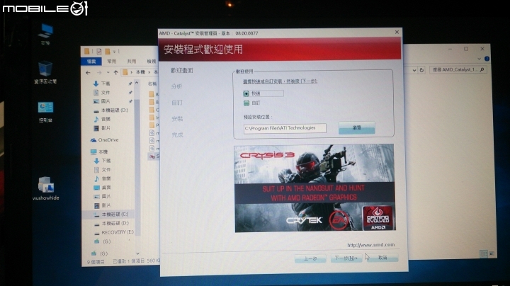Screen dimensions: 510x286
Task: Click the pin icon next to pinned 下載
Action: pyautogui.click(x=130, y=84)
